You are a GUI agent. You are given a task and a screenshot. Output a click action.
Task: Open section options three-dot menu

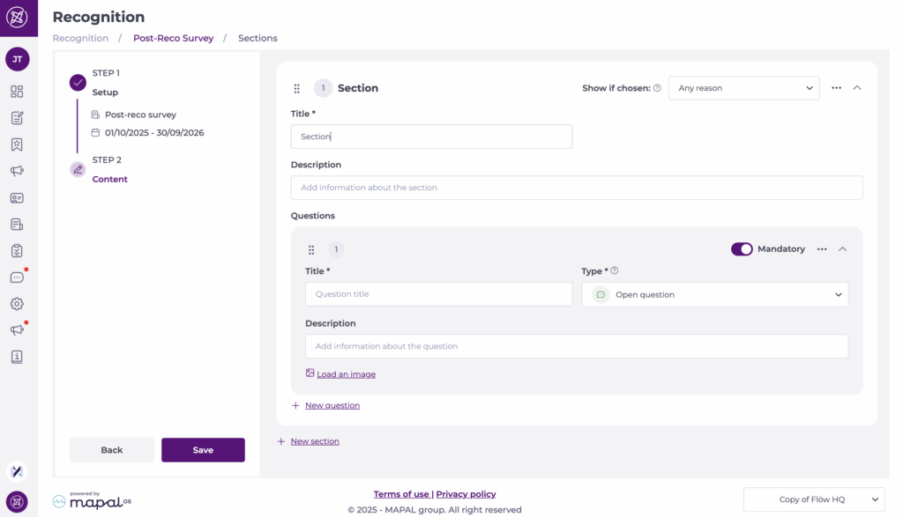click(836, 88)
